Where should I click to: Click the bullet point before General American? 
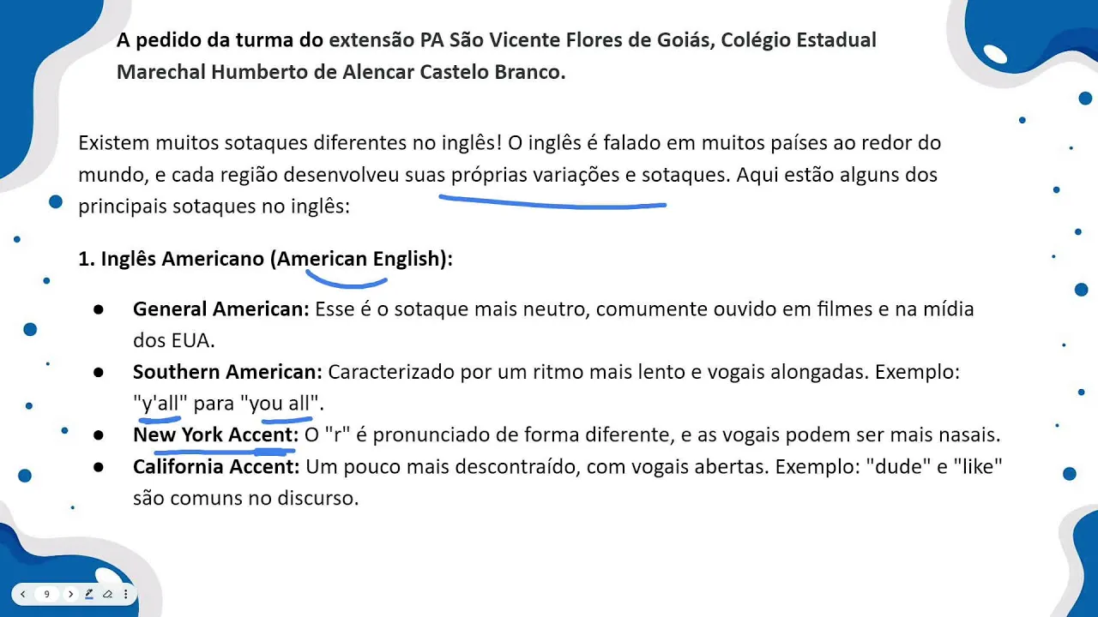click(x=99, y=309)
